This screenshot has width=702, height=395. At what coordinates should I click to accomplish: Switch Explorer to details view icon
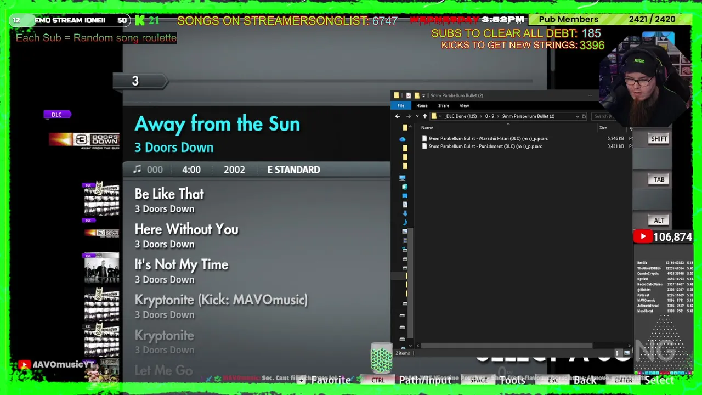(x=618, y=353)
